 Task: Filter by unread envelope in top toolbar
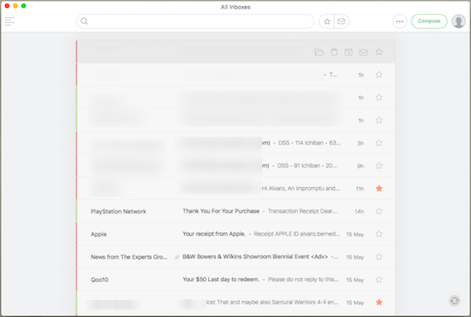(341, 21)
